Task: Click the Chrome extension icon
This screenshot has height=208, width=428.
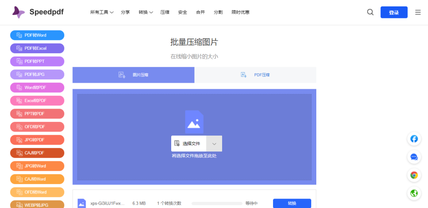Action: point(414,175)
